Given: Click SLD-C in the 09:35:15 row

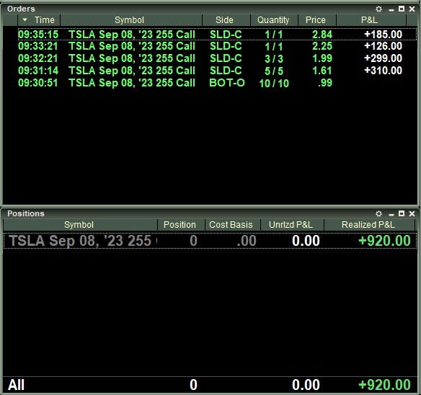Looking at the screenshot, I should [x=226, y=35].
